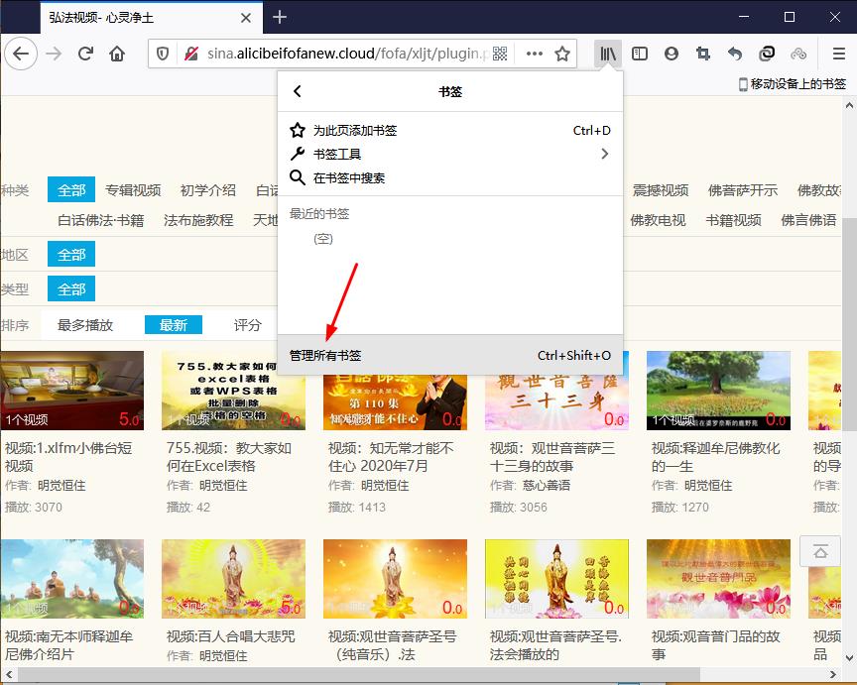Image resolution: width=857 pixels, height=685 pixels.
Task: Open a new browser tab
Action: pyautogui.click(x=280, y=18)
